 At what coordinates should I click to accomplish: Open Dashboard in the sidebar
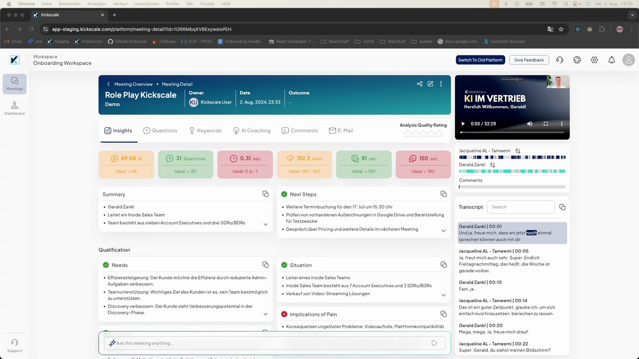[x=14, y=108]
